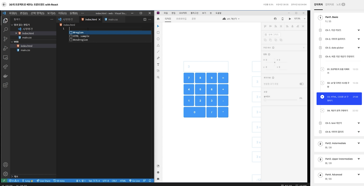Screen dimensions: 364x186
Task: Click Adobe XD Home icon
Action: (158, 19)
